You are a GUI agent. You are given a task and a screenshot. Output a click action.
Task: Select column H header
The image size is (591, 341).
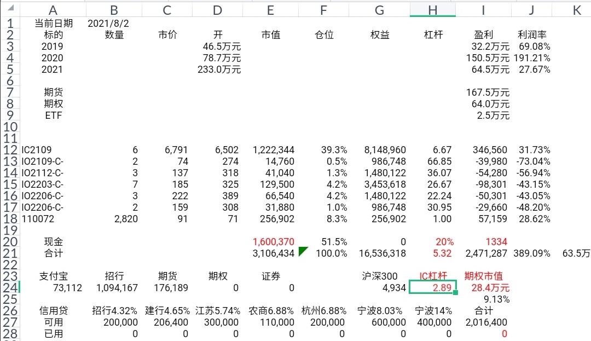pyautogui.click(x=433, y=10)
